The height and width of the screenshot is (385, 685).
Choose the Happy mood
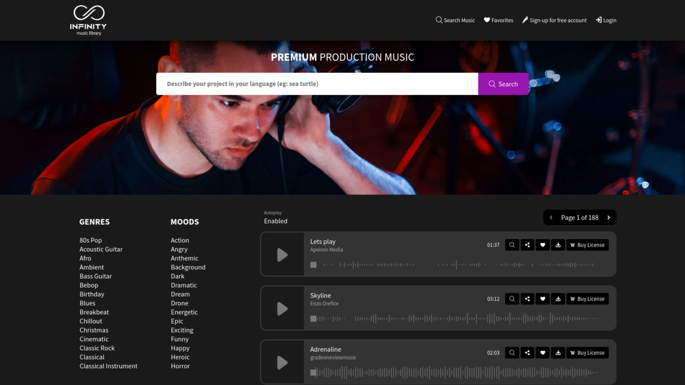[180, 348]
